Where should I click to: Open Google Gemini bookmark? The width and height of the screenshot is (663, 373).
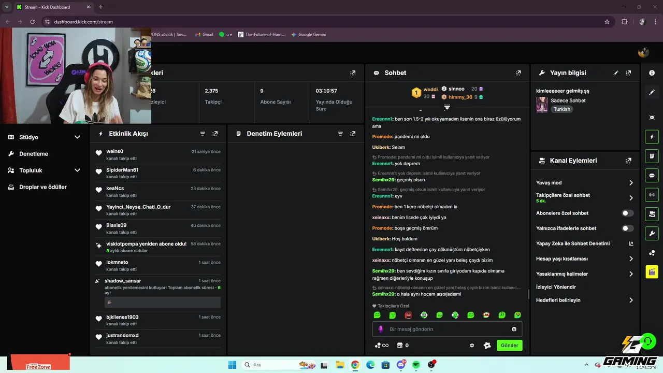pos(309,35)
